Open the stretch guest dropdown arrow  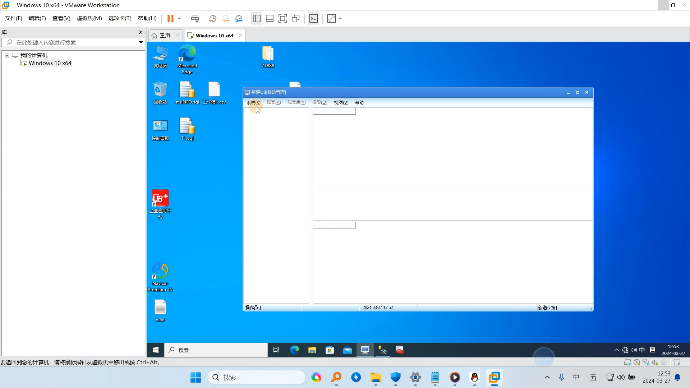(x=340, y=18)
